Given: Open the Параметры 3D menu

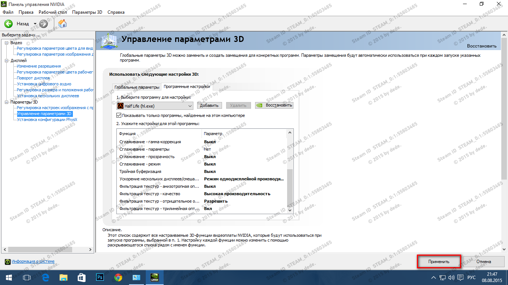Looking at the screenshot, I should coord(87,12).
